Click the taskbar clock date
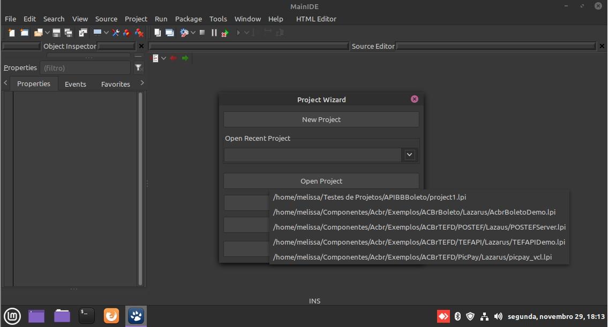 click(x=556, y=316)
